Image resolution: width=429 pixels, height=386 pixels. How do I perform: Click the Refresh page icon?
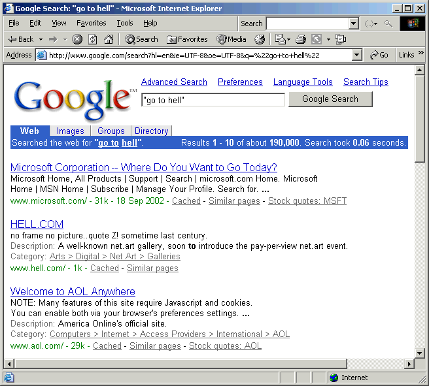point(92,39)
